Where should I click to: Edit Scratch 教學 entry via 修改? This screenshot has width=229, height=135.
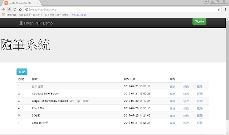point(186,123)
